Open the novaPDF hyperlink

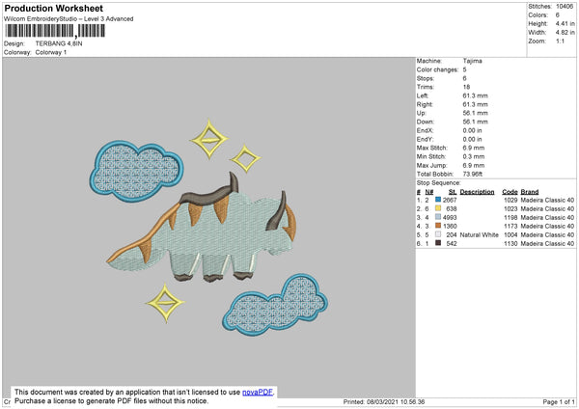coord(258,393)
